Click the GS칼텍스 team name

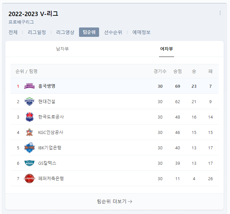tap(47, 163)
